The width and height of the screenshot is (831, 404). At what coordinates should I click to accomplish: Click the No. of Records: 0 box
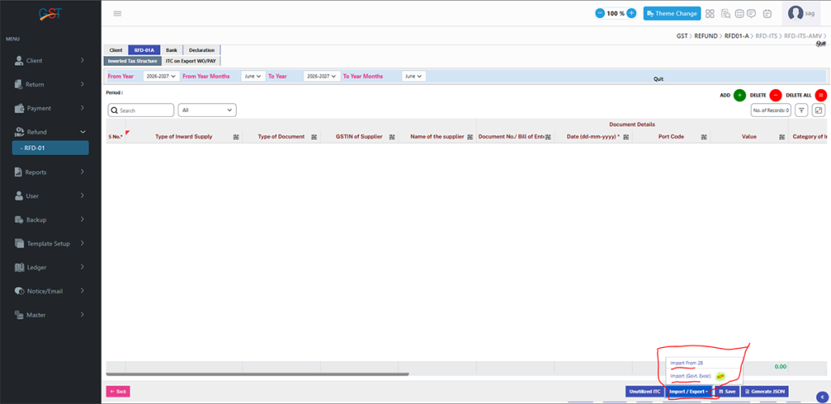(771, 110)
